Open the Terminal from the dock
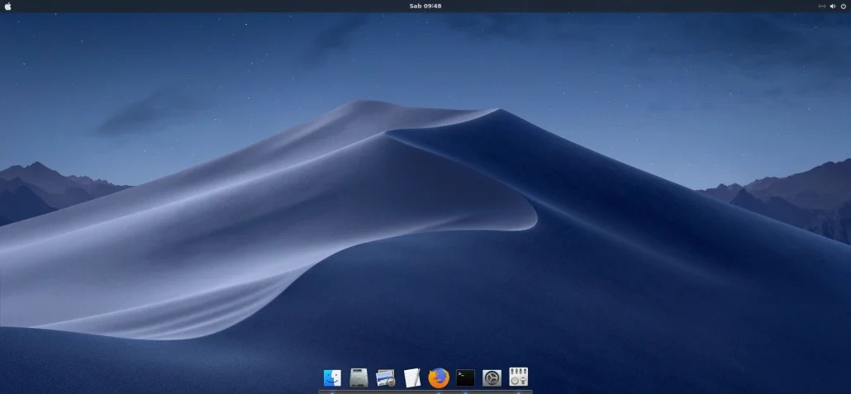Image resolution: width=851 pixels, height=394 pixels. click(465, 377)
